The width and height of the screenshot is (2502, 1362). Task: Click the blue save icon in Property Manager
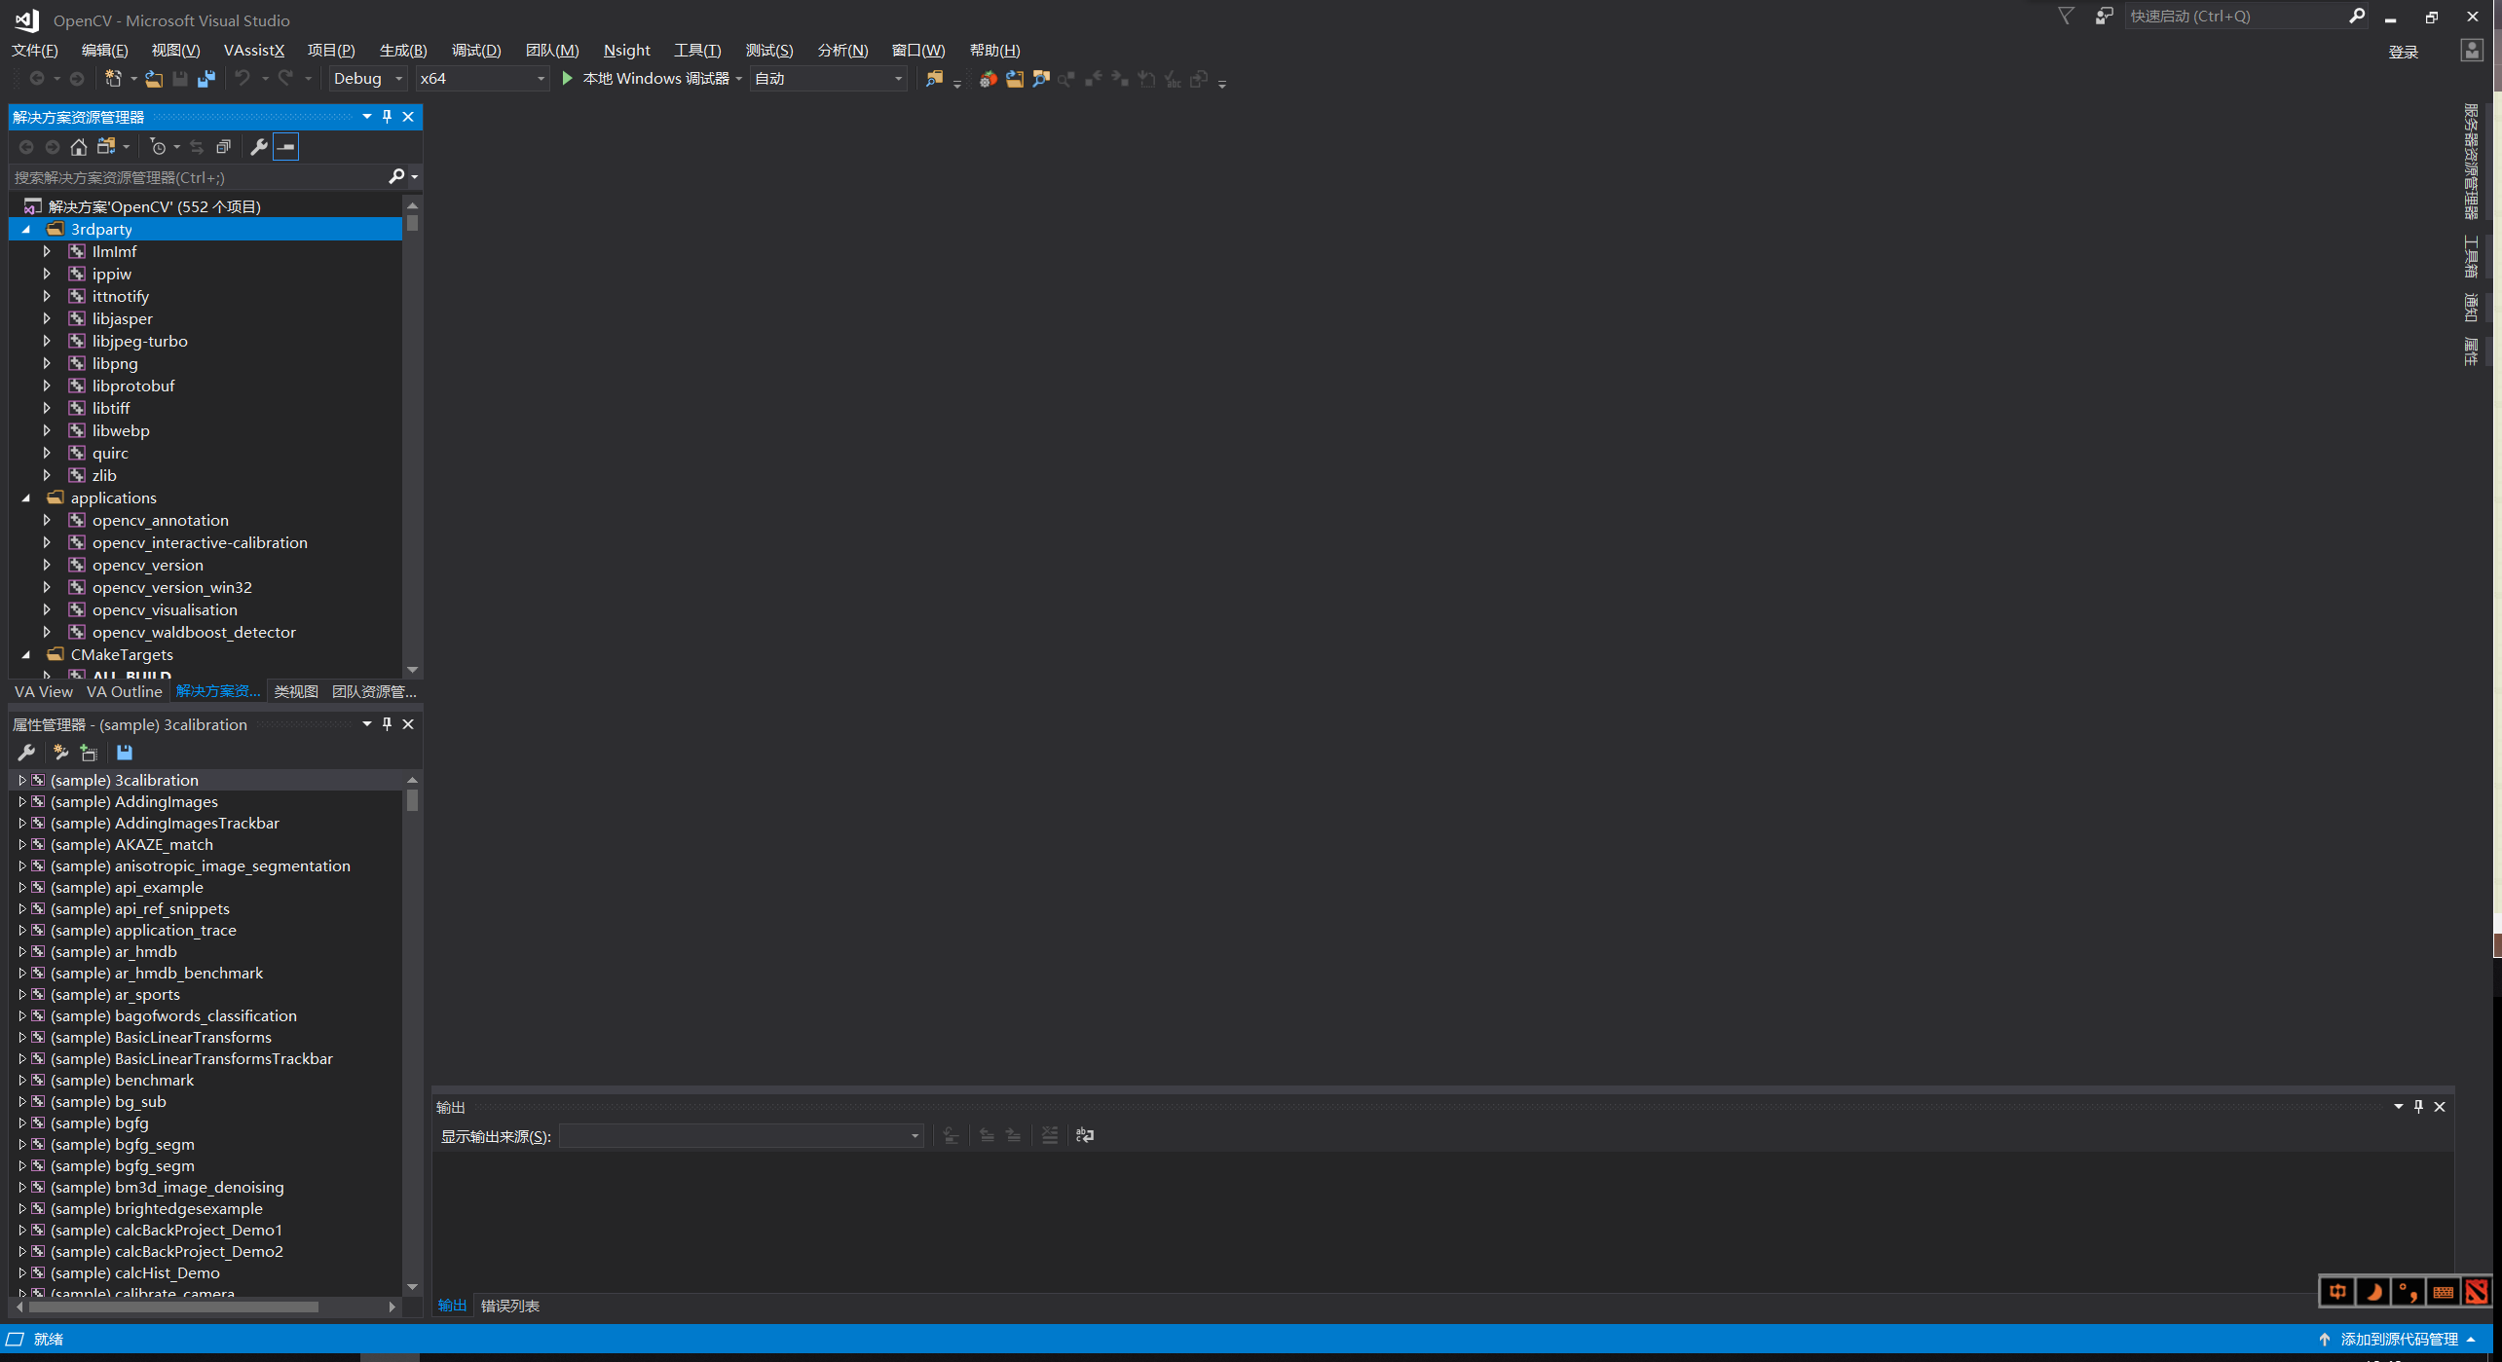(125, 753)
